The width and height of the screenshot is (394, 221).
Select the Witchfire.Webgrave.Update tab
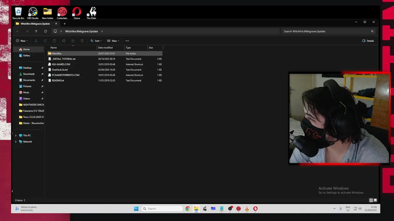pyautogui.click(x=35, y=24)
